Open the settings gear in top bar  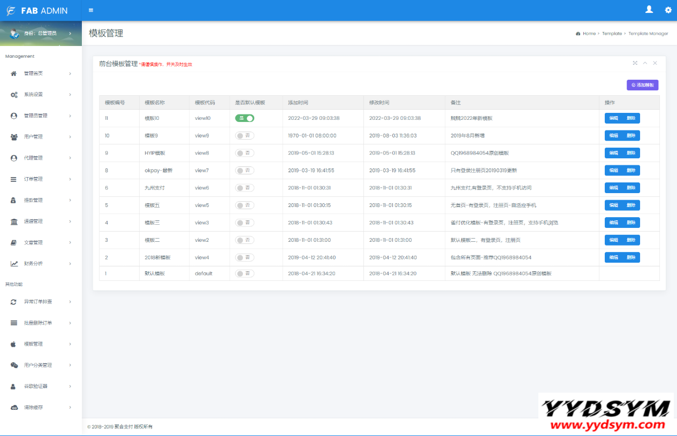[668, 10]
